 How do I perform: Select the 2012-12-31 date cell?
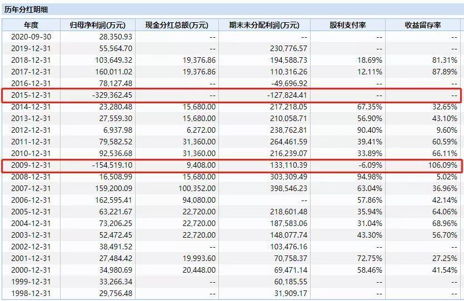click(x=31, y=130)
